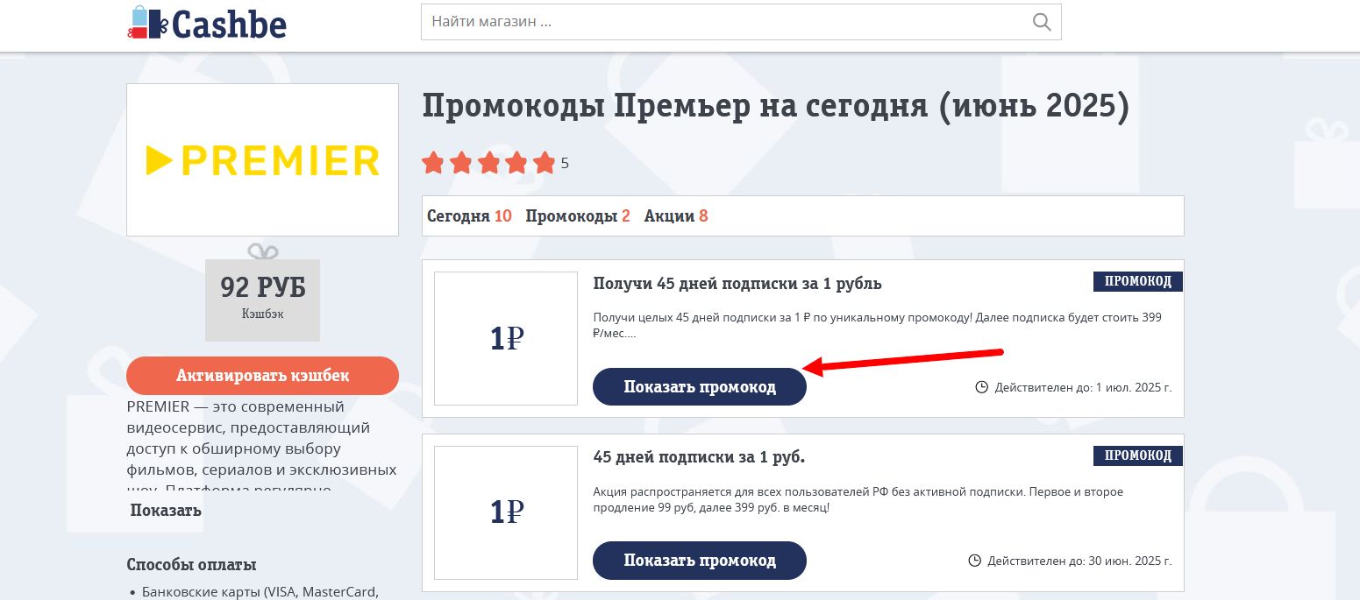Screen dimensions: 1360x600
Task: Click the 'Способы оплаты' heading
Action: click(192, 565)
